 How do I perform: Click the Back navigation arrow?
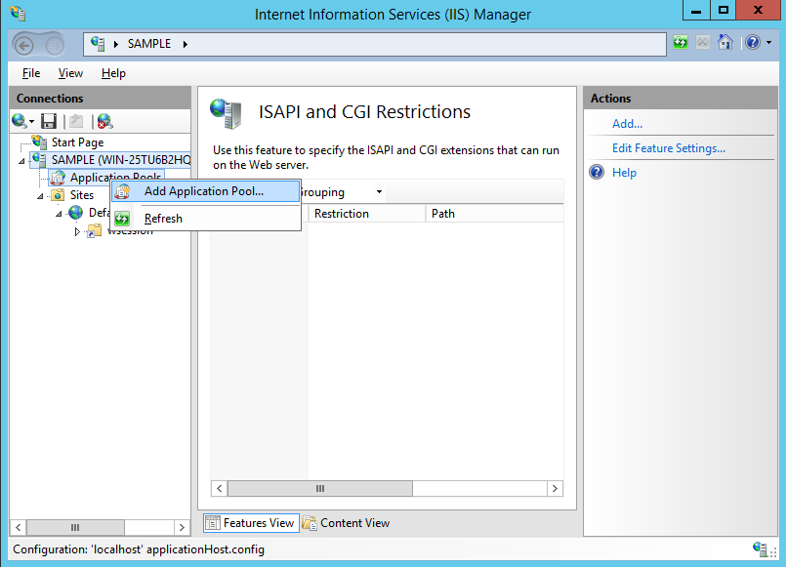(23, 45)
